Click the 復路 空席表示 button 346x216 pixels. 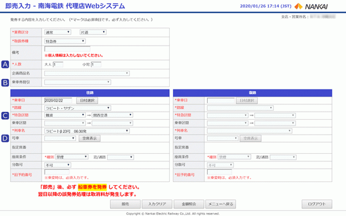250,138
